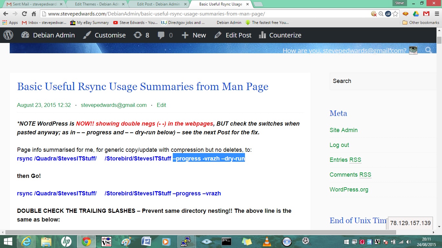Image resolution: width=442 pixels, height=248 pixels.
Task: Expand the Other bookmarks folder
Action: (421, 23)
